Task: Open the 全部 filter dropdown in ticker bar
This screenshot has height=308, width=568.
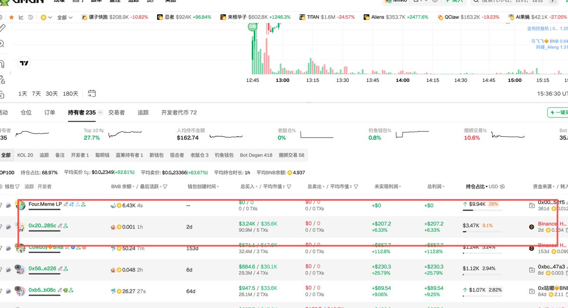Action: point(64,17)
